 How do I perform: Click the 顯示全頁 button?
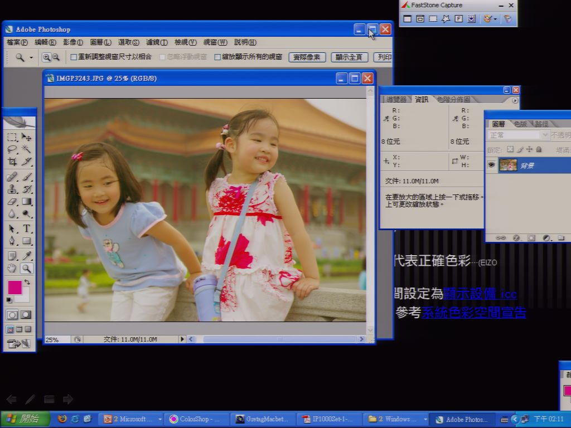(349, 57)
